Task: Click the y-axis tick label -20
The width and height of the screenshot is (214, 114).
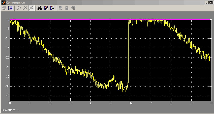Action: click(x=7, y=58)
